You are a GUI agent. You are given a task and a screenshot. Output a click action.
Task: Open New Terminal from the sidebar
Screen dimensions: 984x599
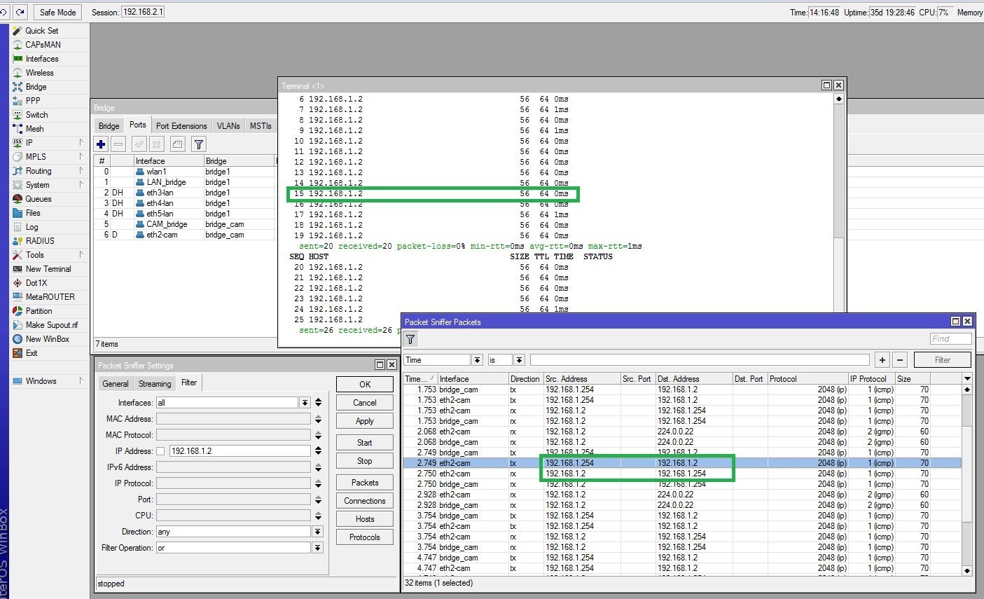pos(48,269)
